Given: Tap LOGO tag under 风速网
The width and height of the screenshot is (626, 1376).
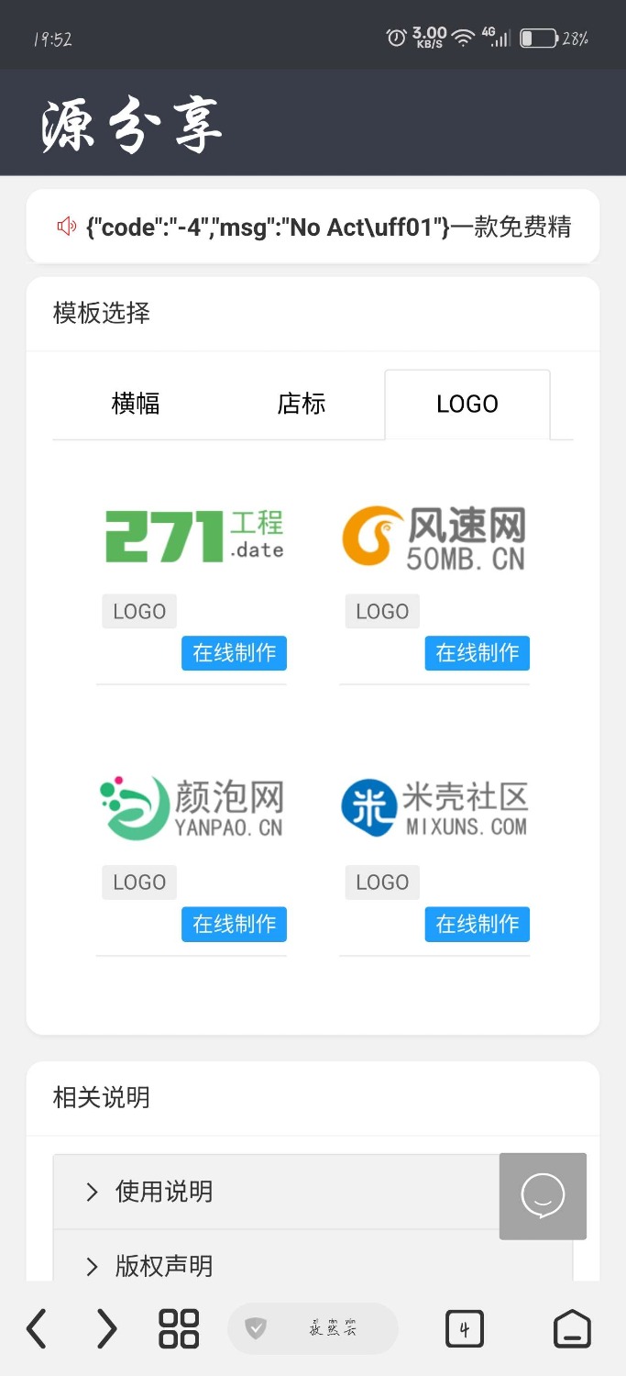Looking at the screenshot, I should [382, 611].
